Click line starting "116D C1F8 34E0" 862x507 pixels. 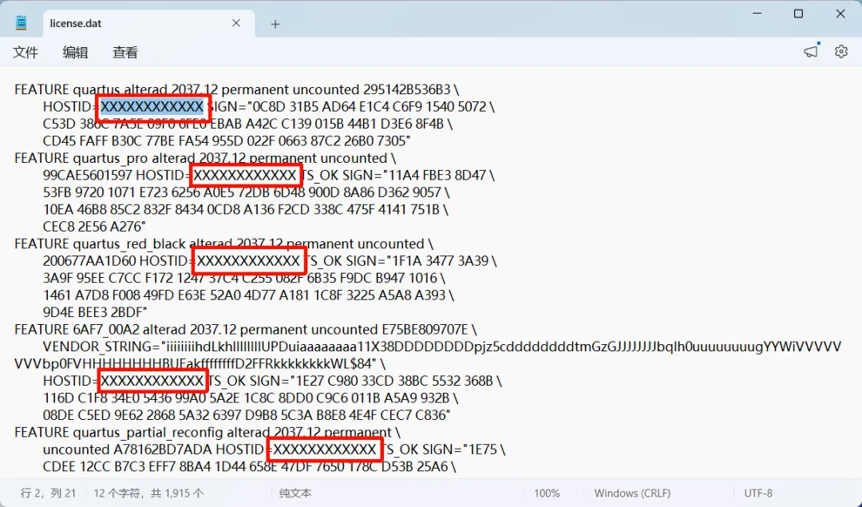point(251,398)
